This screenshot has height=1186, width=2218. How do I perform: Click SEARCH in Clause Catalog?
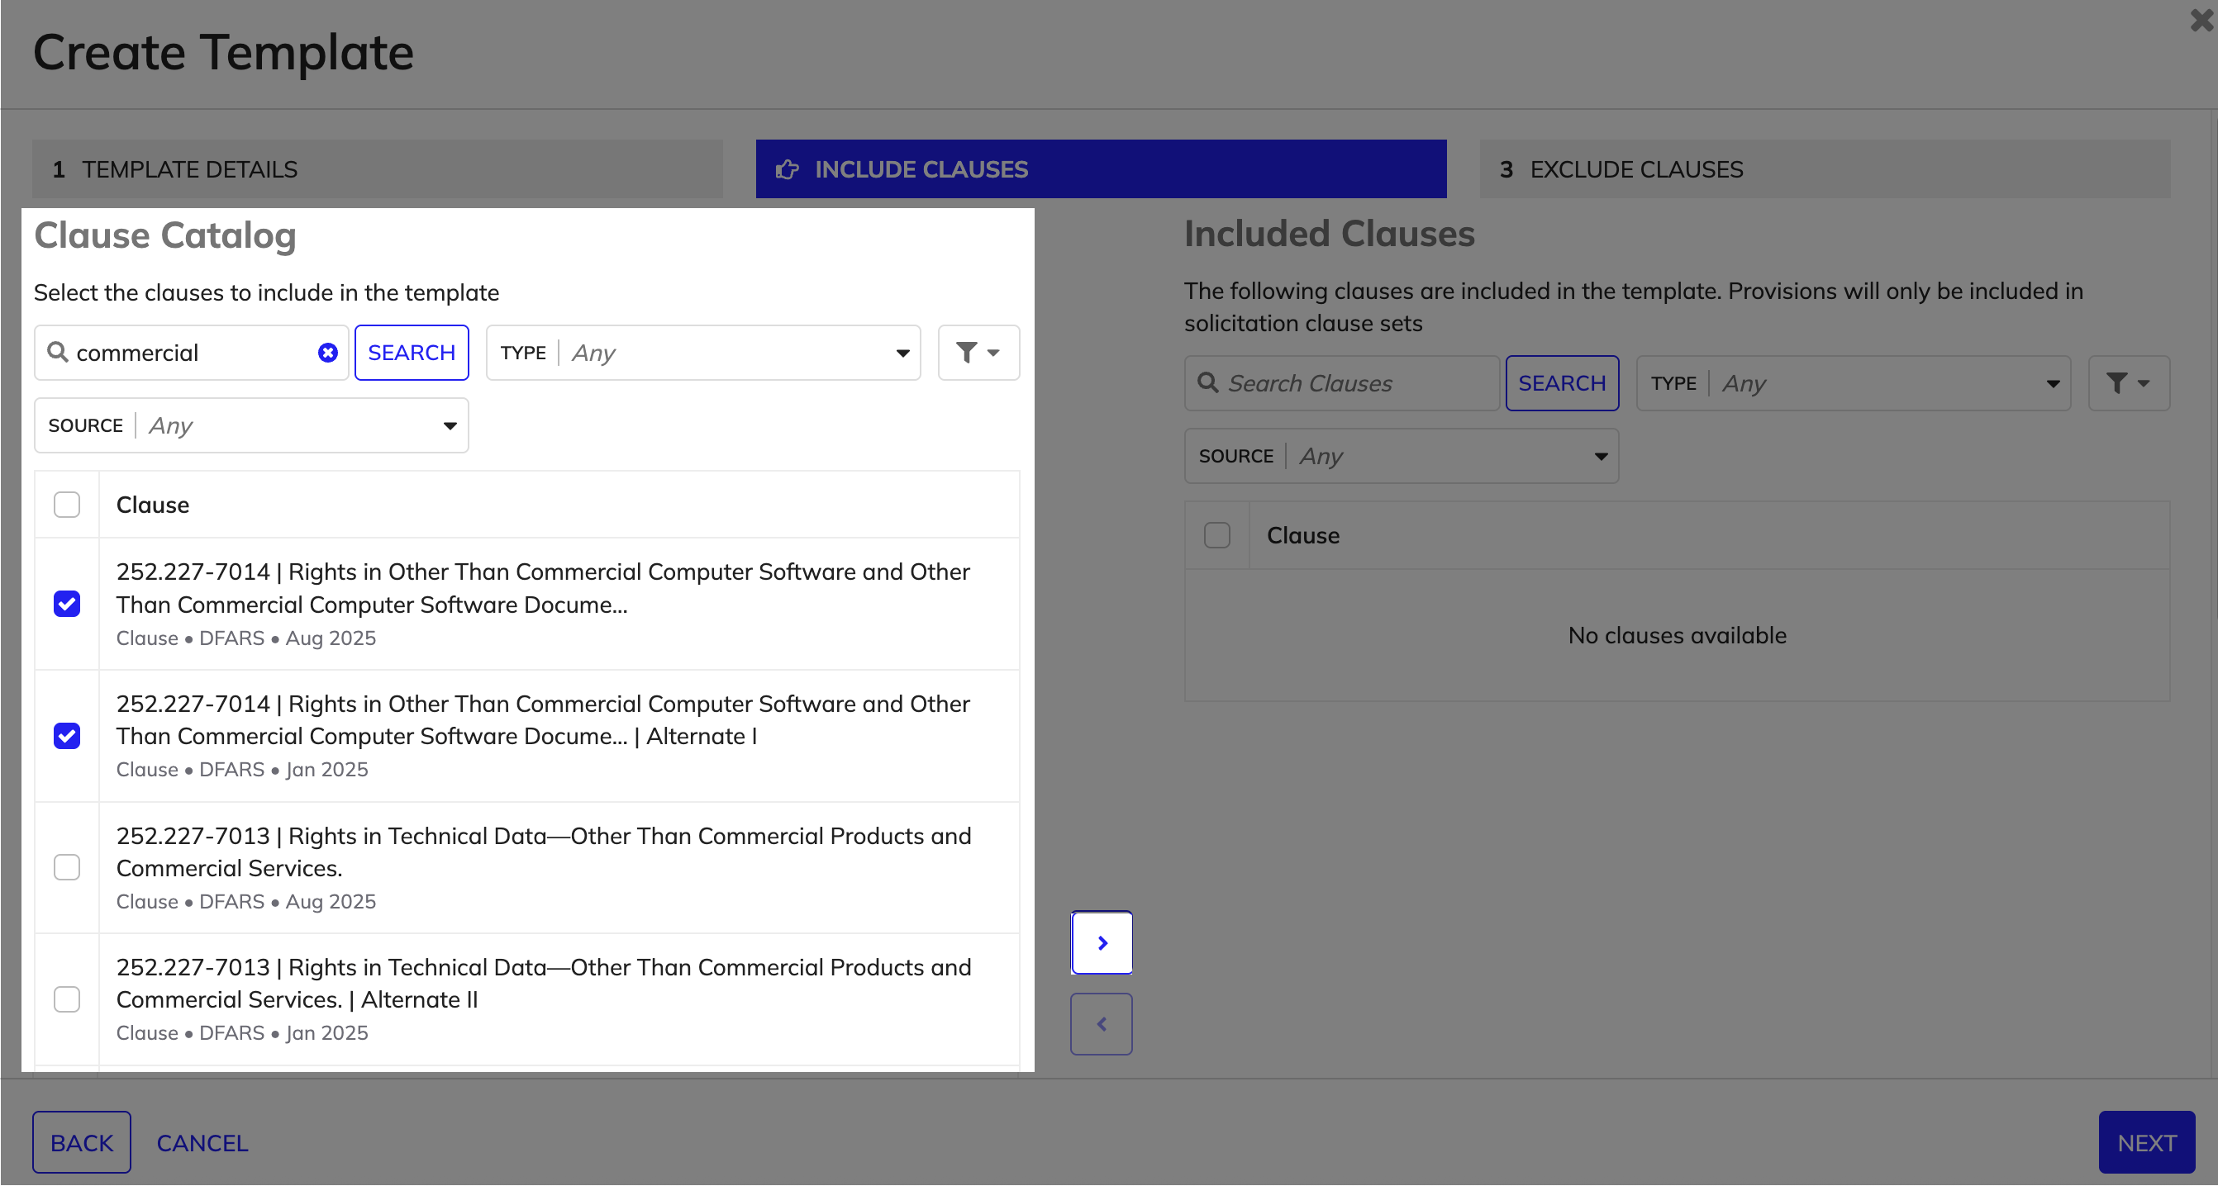(412, 353)
